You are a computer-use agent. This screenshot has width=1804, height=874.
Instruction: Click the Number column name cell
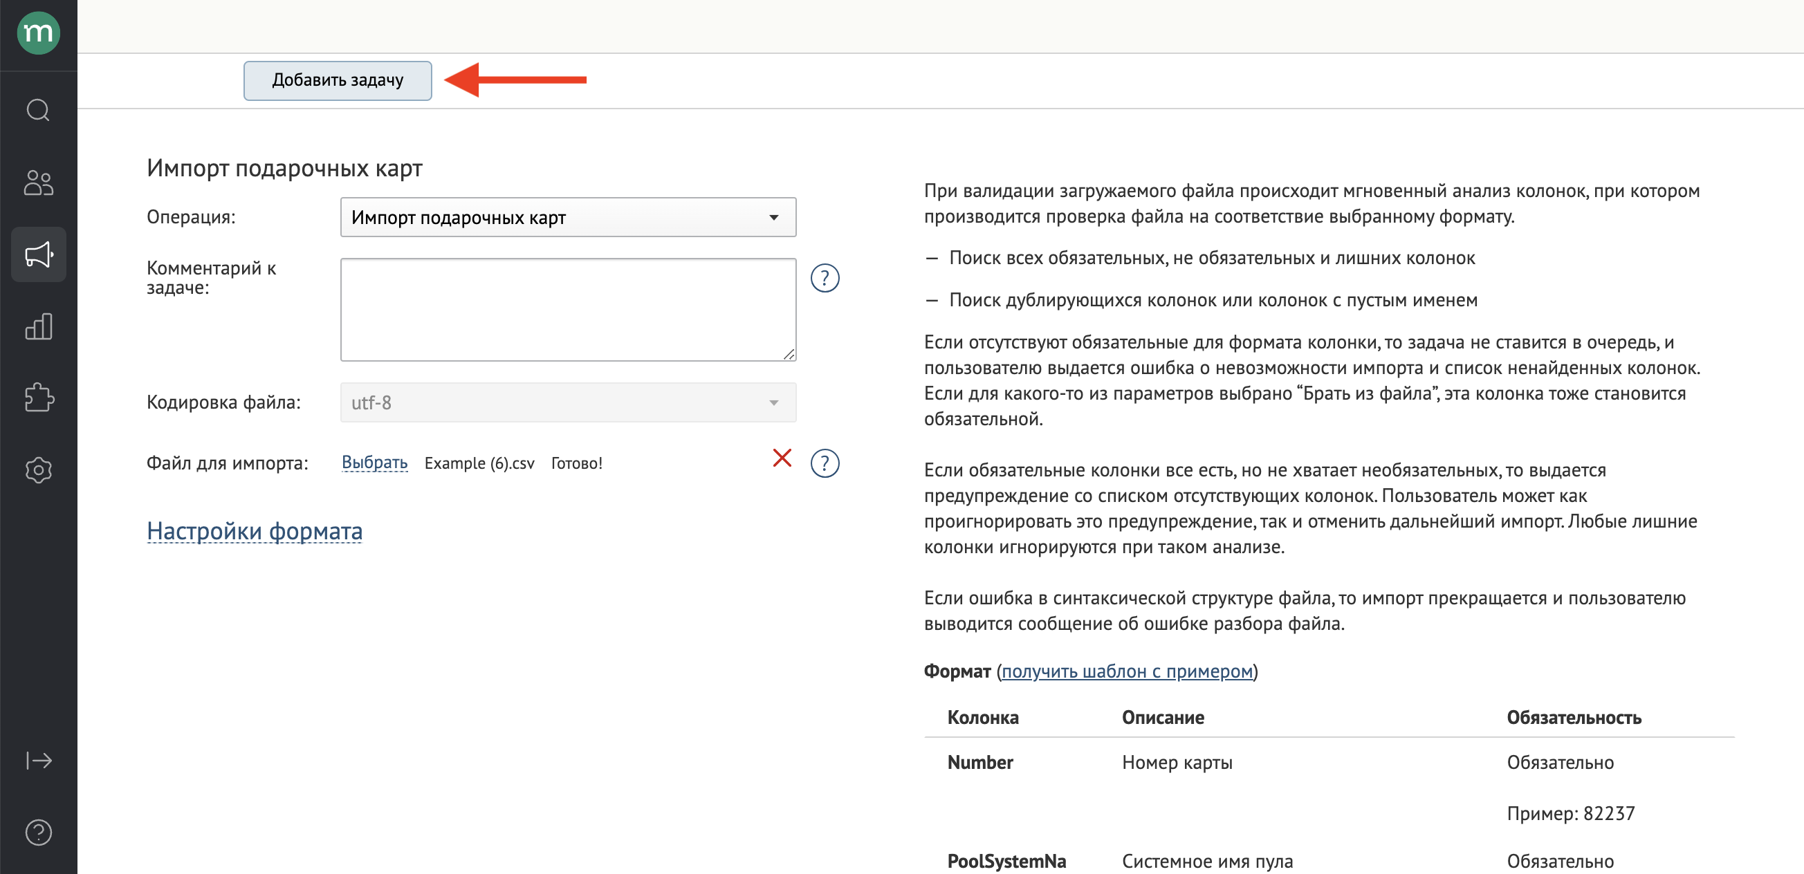pyautogui.click(x=979, y=762)
